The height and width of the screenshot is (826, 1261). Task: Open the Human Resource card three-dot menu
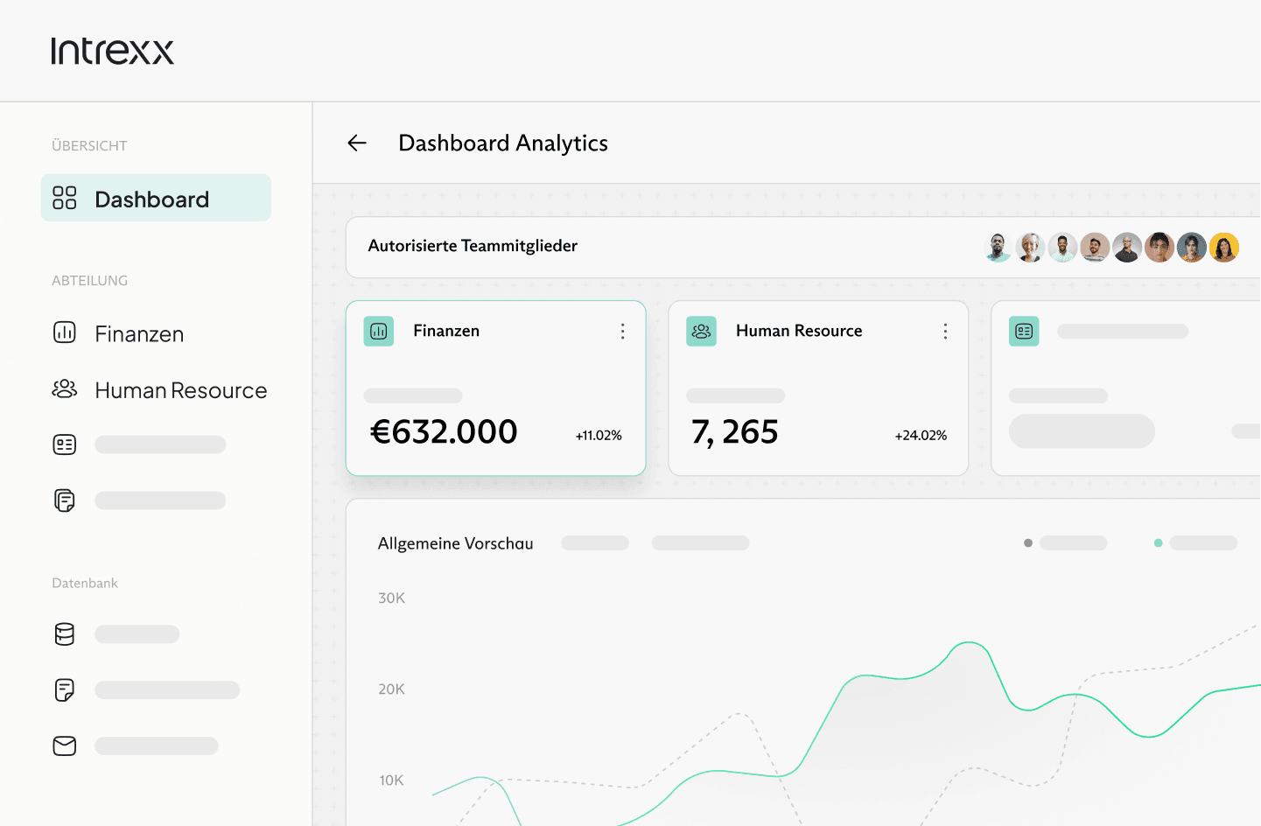click(x=945, y=332)
